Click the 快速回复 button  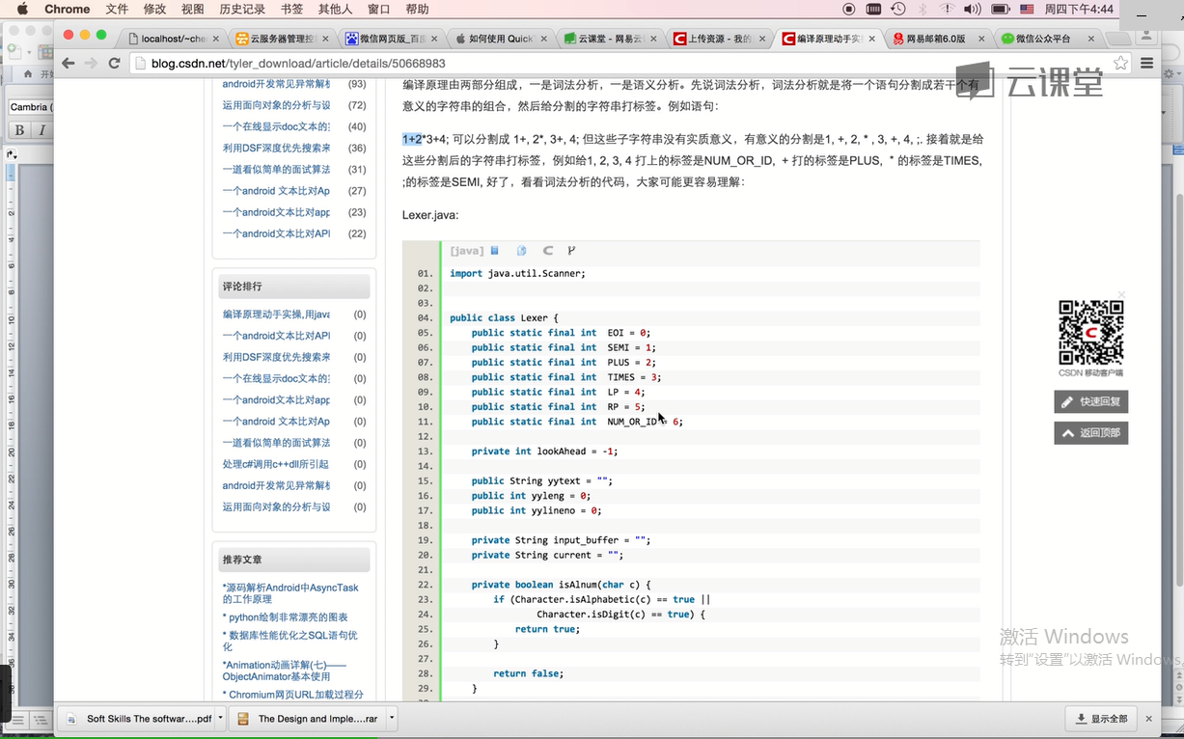tap(1090, 401)
